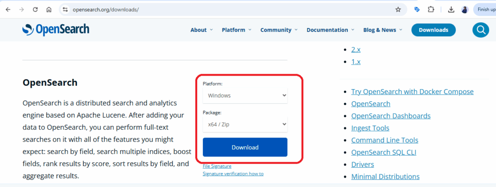The height and width of the screenshot is (187, 496).
Task: Click the chevron next to Community
Action: [296, 30]
